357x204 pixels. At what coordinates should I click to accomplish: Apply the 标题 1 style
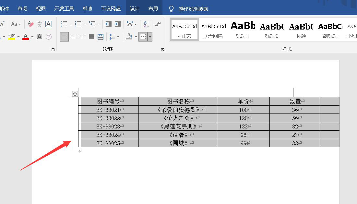[x=243, y=30]
